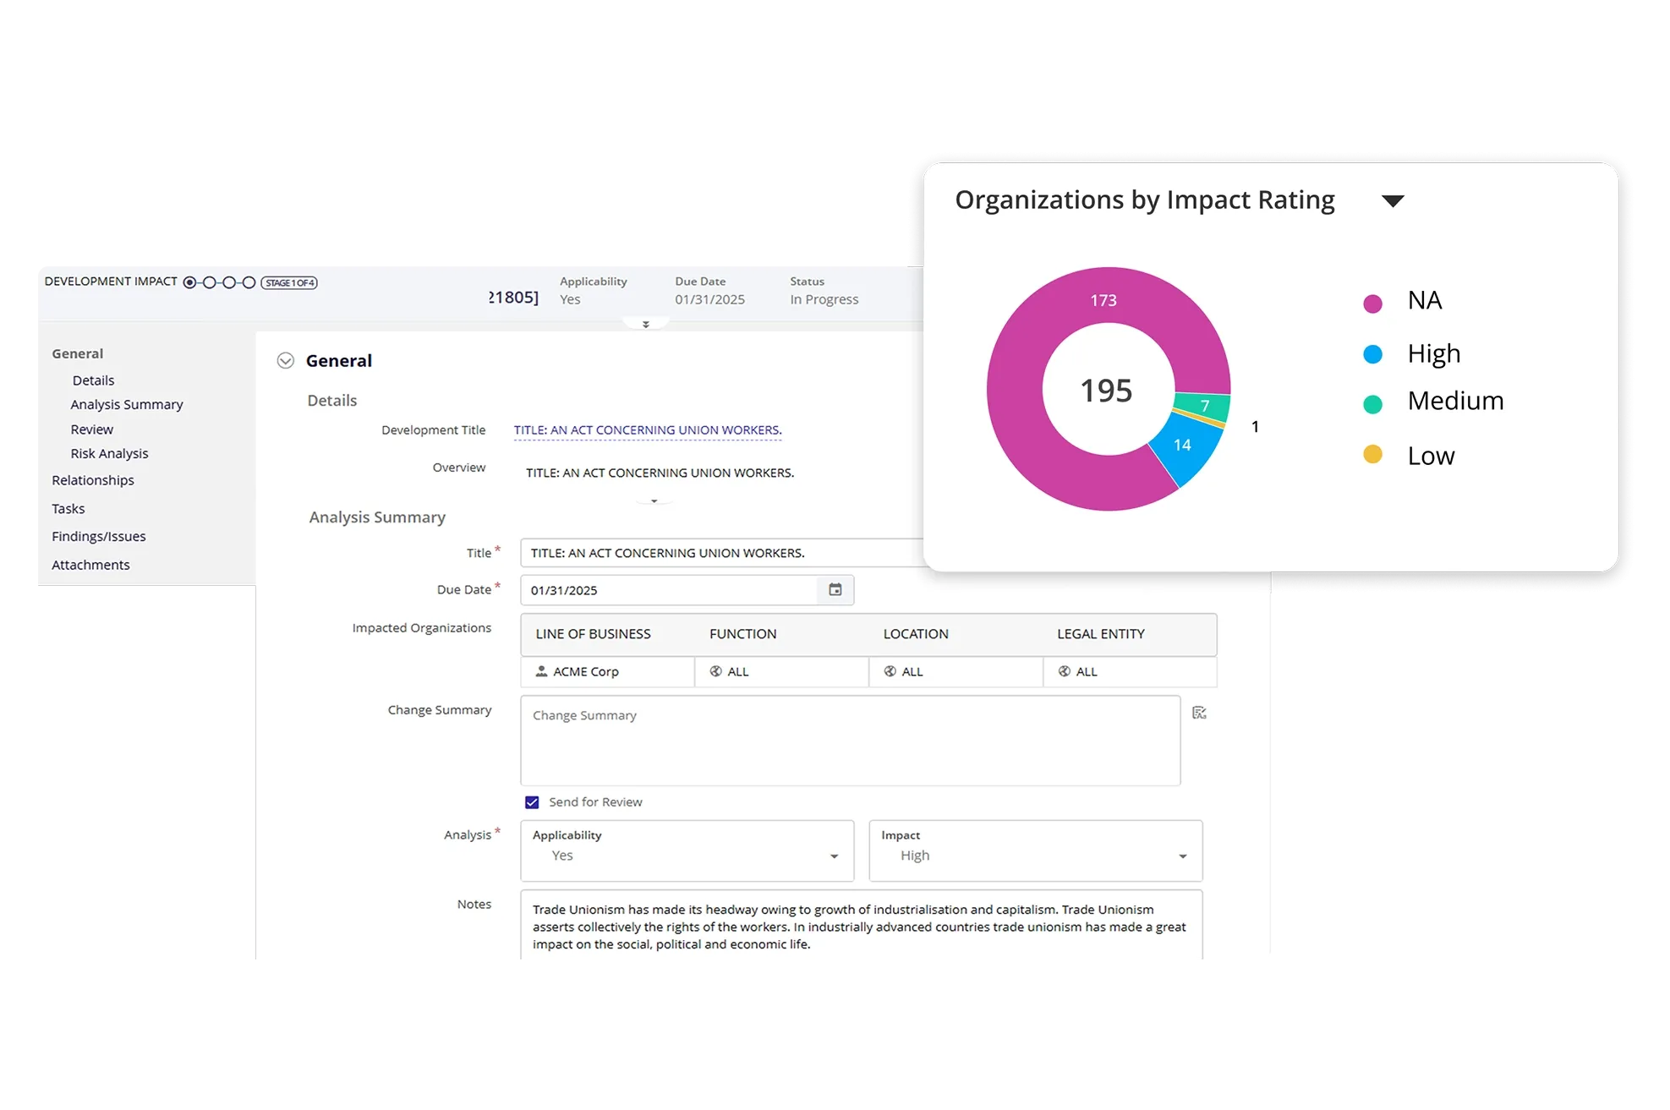Click the globe icon under LOCATION column
Viewport: 1670px width, 1110px height.
(890, 671)
